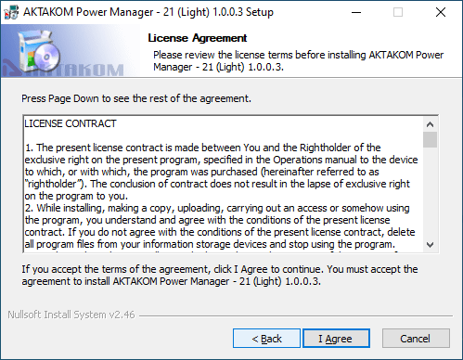The width and height of the screenshot is (463, 360).
Task: Click license paragraph 2 starting "While installing"
Action: pyautogui.click(x=221, y=226)
